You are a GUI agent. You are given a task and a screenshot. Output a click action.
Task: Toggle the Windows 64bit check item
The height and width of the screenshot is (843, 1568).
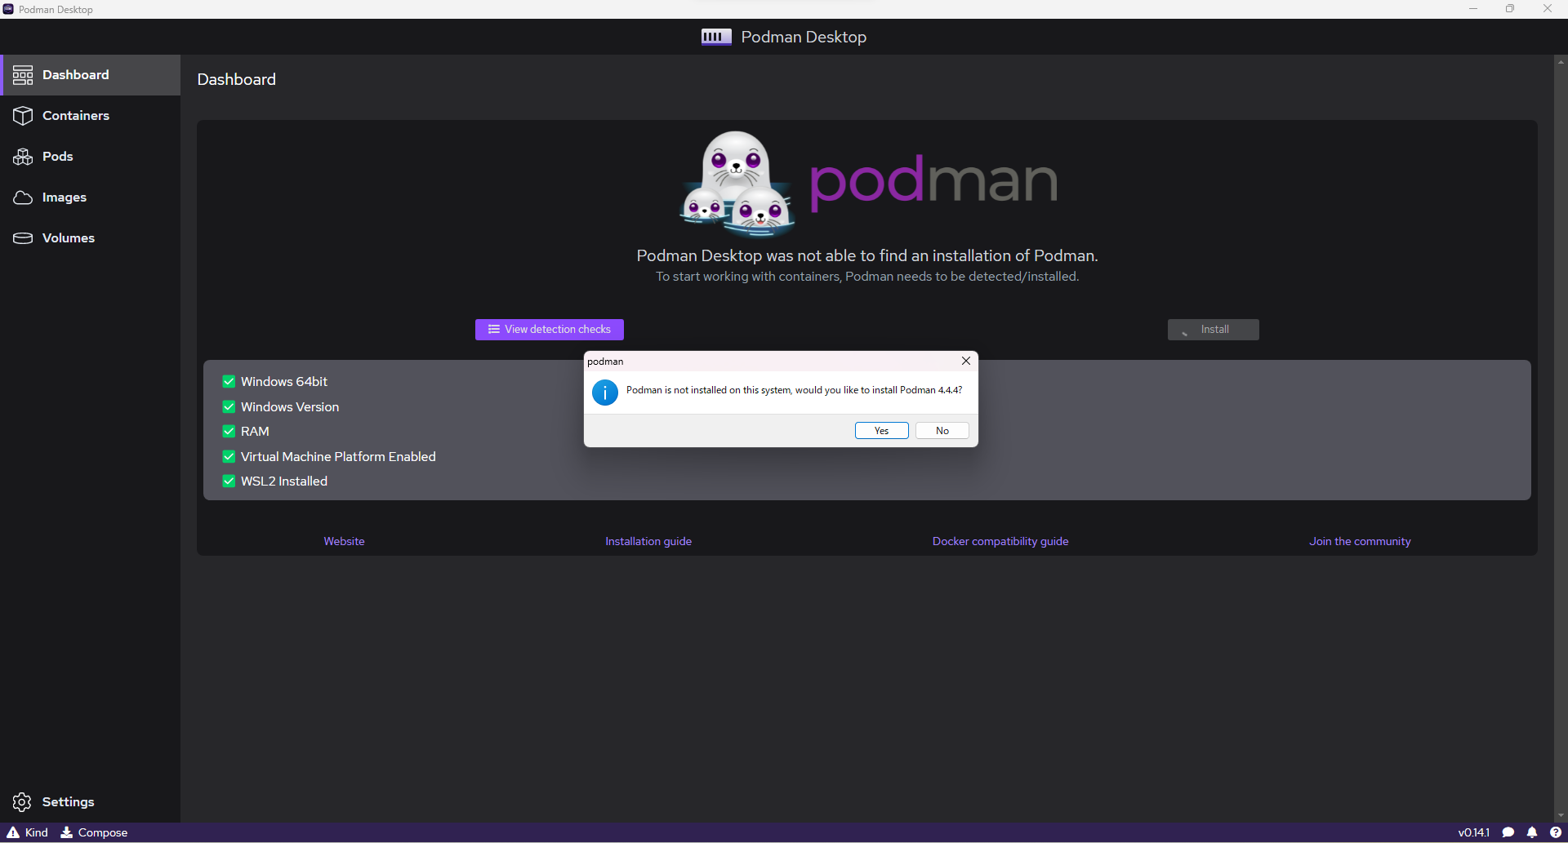coord(229,381)
